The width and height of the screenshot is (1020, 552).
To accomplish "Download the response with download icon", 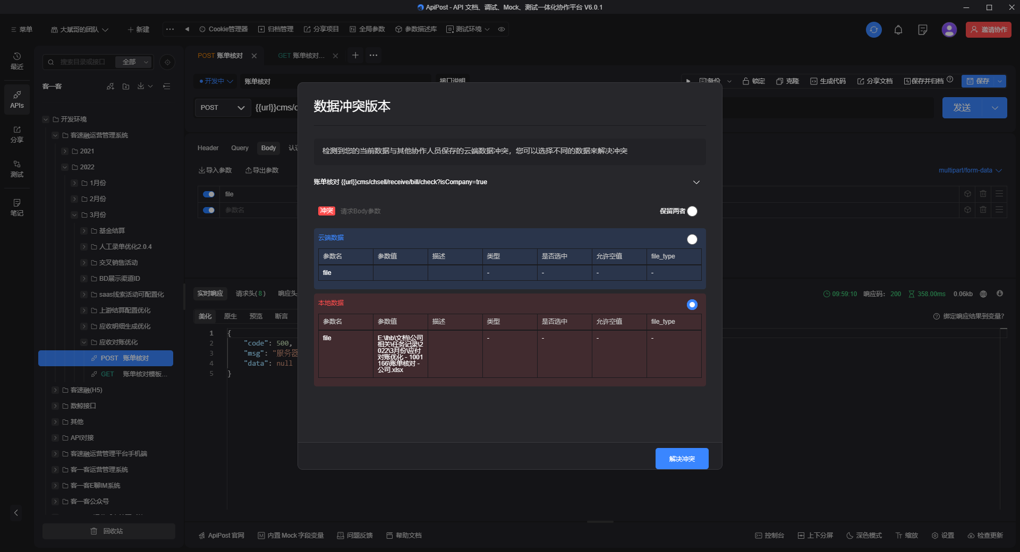I will [999, 294].
